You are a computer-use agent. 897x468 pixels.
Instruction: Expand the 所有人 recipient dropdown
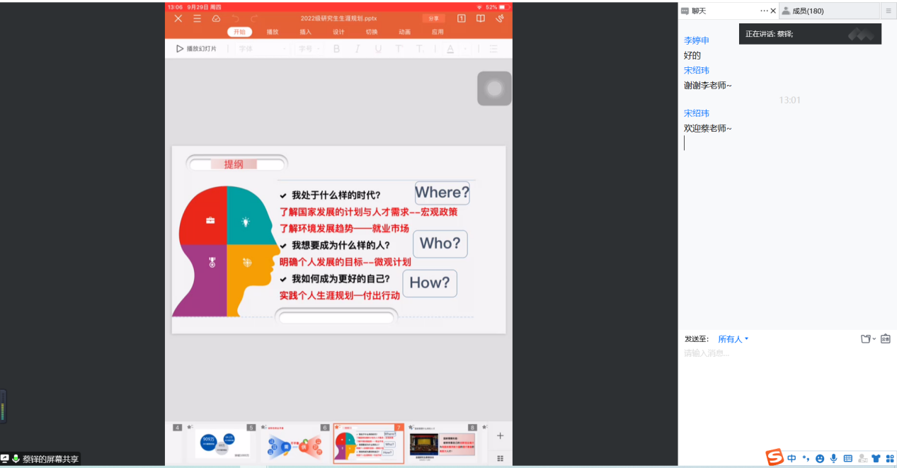click(x=733, y=339)
